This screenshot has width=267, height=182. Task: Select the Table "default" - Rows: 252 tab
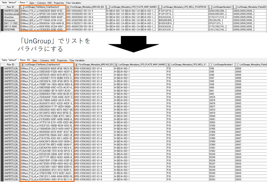pyautogui.click(x=16, y=60)
